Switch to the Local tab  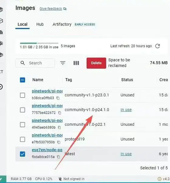[x=22, y=25]
